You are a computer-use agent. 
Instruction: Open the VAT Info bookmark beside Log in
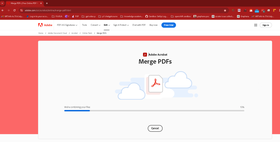[12, 16]
